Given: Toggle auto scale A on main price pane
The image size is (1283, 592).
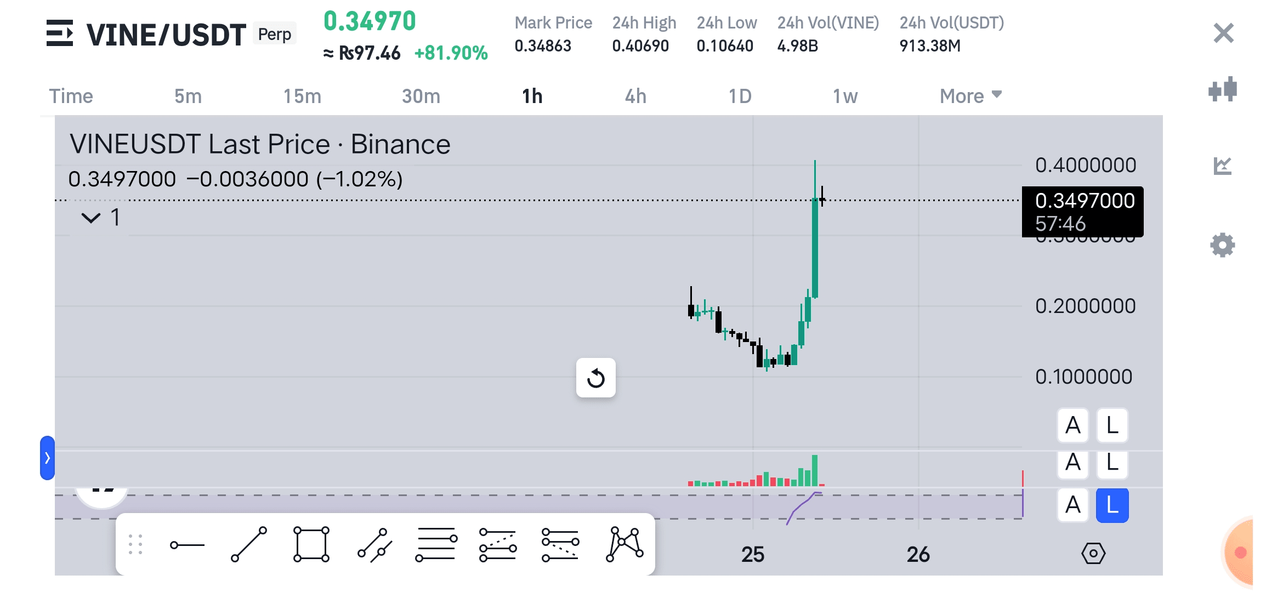Looking at the screenshot, I should tap(1072, 425).
